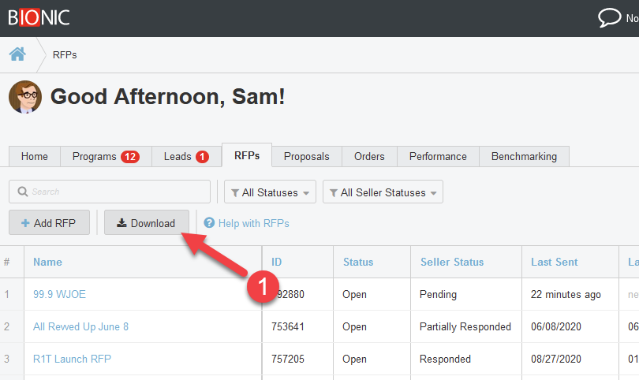Screen dimensions: 639x380
Task: Open the All Statuses filter dropdown
Action: pos(270,192)
